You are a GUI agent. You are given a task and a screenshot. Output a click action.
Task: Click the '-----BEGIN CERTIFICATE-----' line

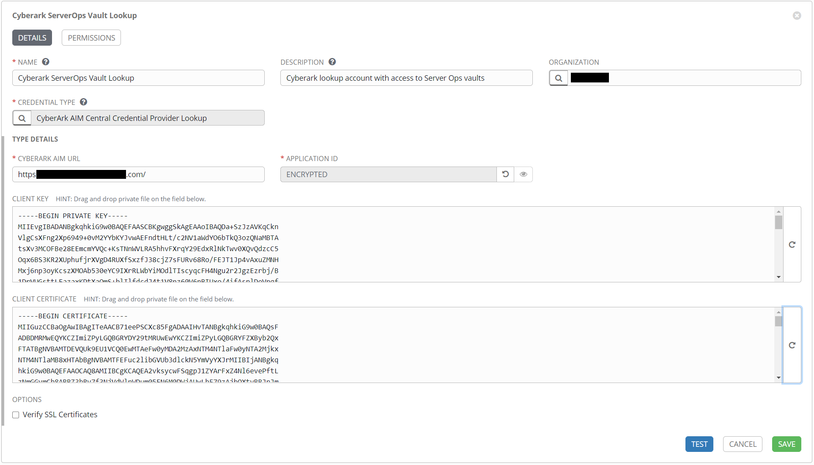click(x=73, y=316)
